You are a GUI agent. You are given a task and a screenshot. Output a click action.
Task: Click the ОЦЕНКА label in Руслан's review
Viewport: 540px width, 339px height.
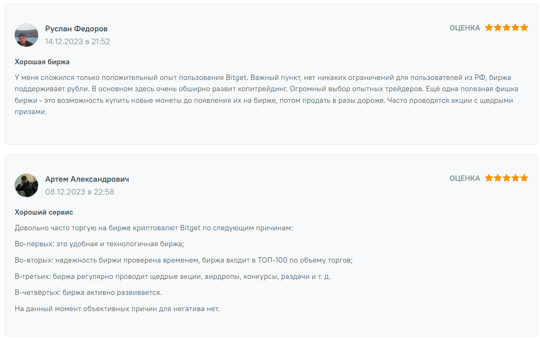pos(465,28)
